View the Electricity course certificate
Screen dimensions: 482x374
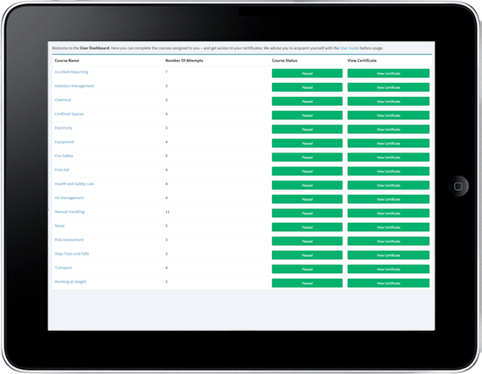pyautogui.click(x=388, y=130)
